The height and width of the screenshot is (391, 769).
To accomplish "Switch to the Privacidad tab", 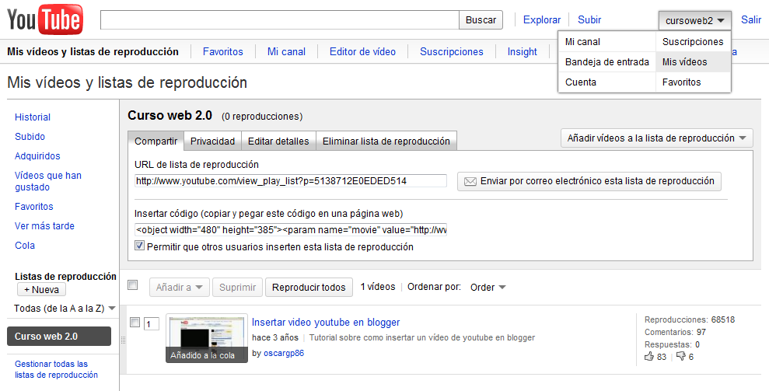I will tap(212, 141).
